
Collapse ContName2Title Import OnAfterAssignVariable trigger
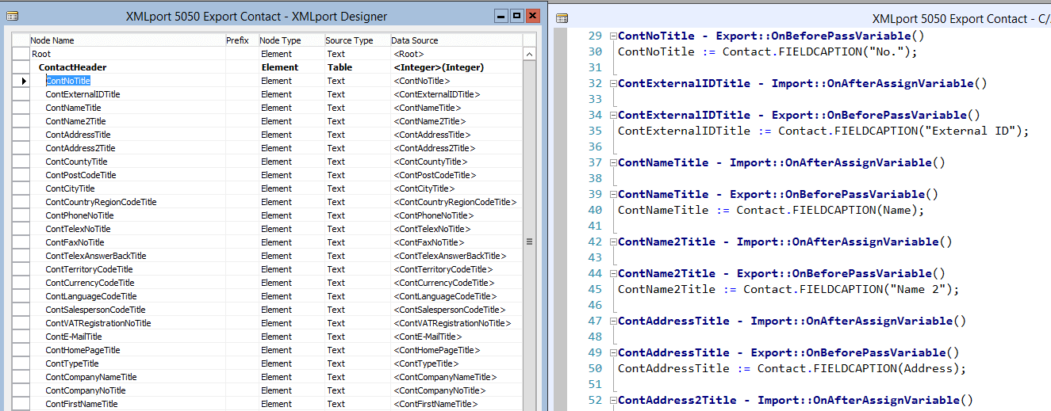612,242
